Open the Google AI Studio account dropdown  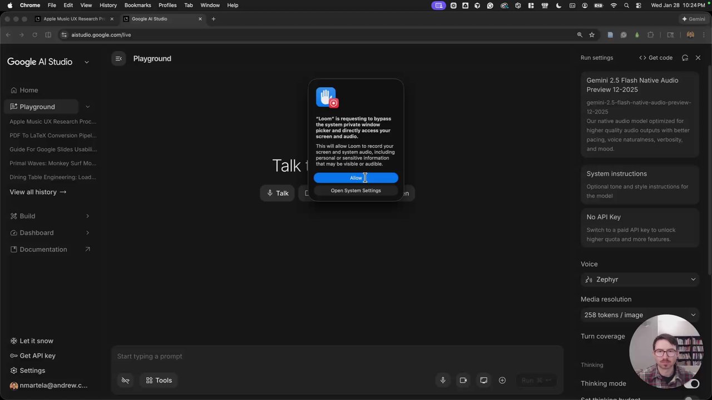87,62
